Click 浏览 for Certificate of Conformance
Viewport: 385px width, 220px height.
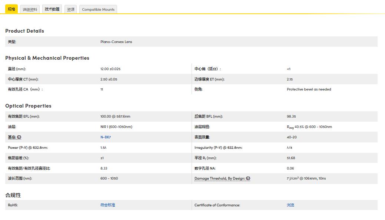290,205
